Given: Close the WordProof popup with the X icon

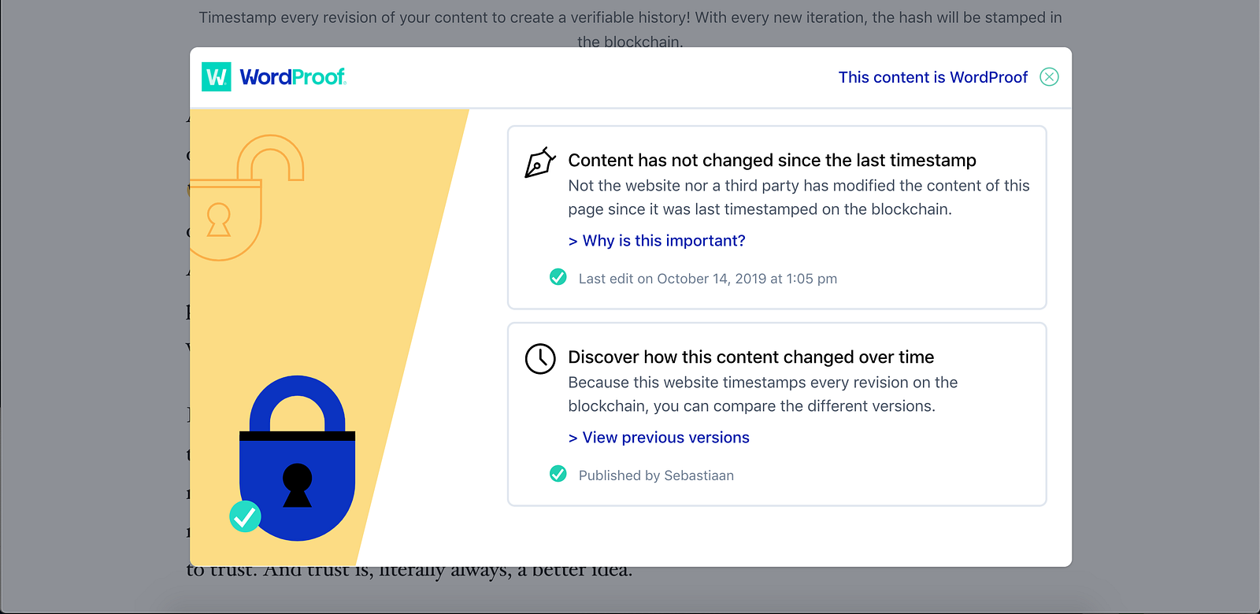Looking at the screenshot, I should point(1049,77).
